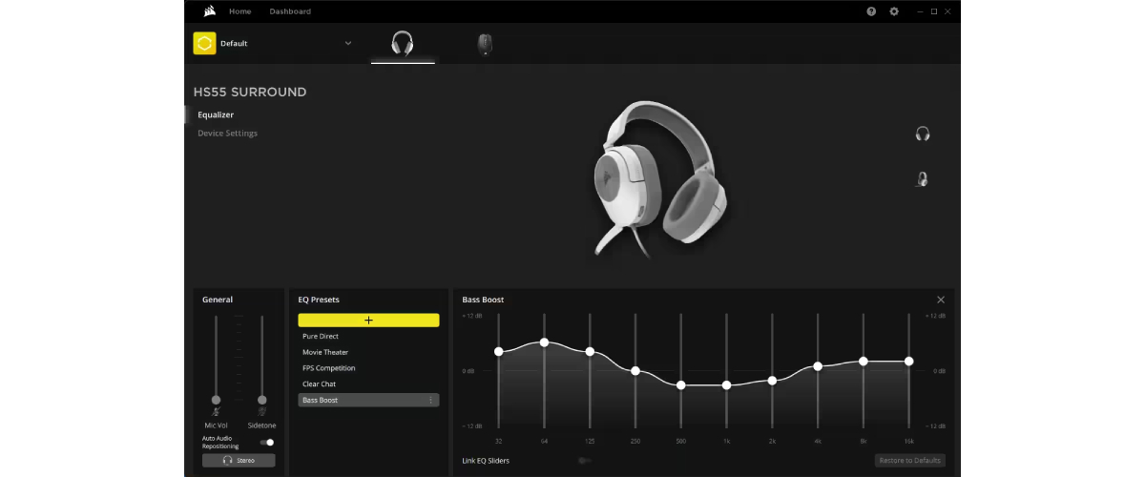The image size is (1145, 477).
Task: Click the EQ Presets panel heading
Action: (x=319, y=300)
